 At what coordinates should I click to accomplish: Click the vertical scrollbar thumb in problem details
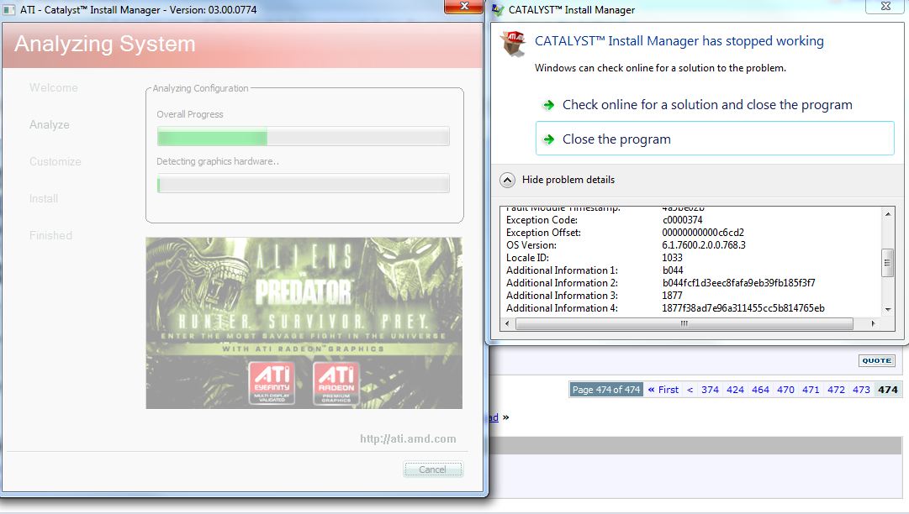887,264
